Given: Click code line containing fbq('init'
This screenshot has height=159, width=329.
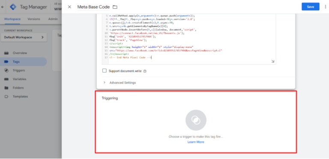Looking at the screenshot, I should 133,36.
